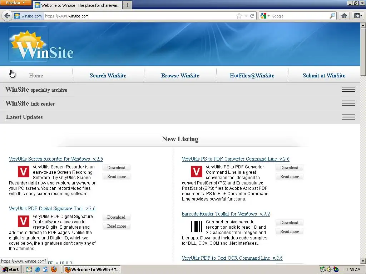
Task: Click the Google search engine icon
Action: tap(263, 16)
